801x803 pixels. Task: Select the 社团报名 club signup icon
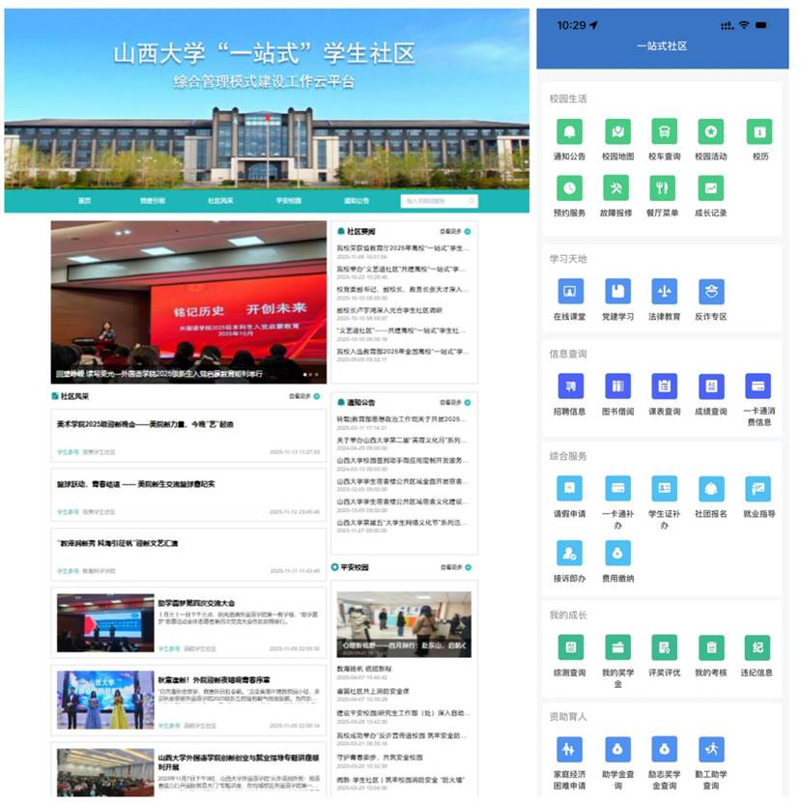point(711,488)
